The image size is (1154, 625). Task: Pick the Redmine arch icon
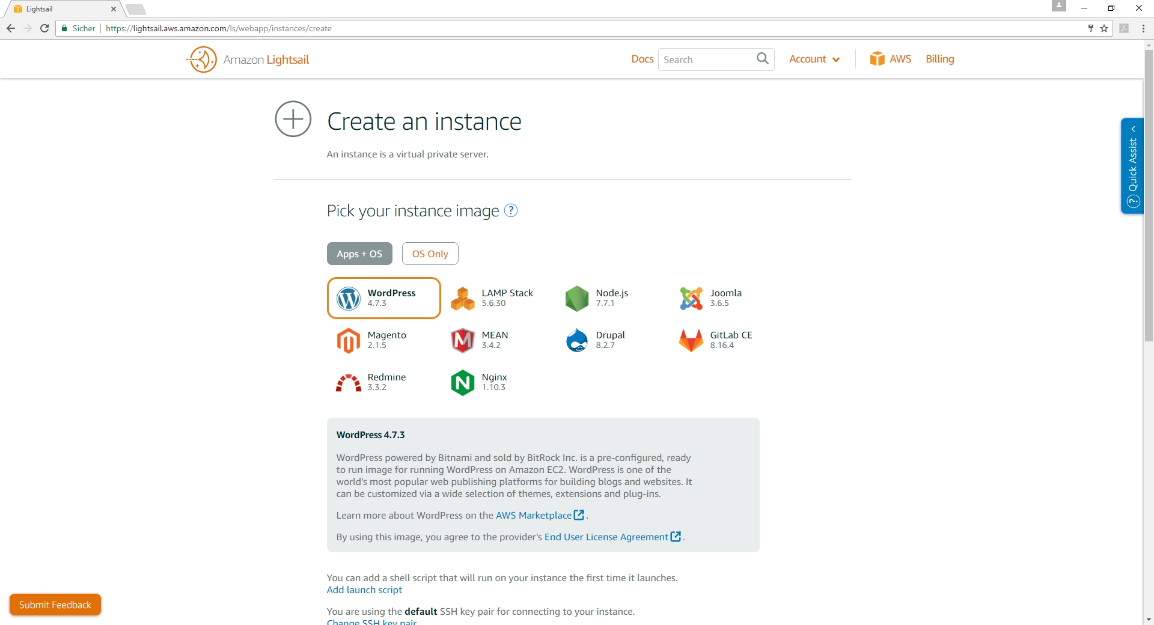pyautogui.click(x=349, y=383)
